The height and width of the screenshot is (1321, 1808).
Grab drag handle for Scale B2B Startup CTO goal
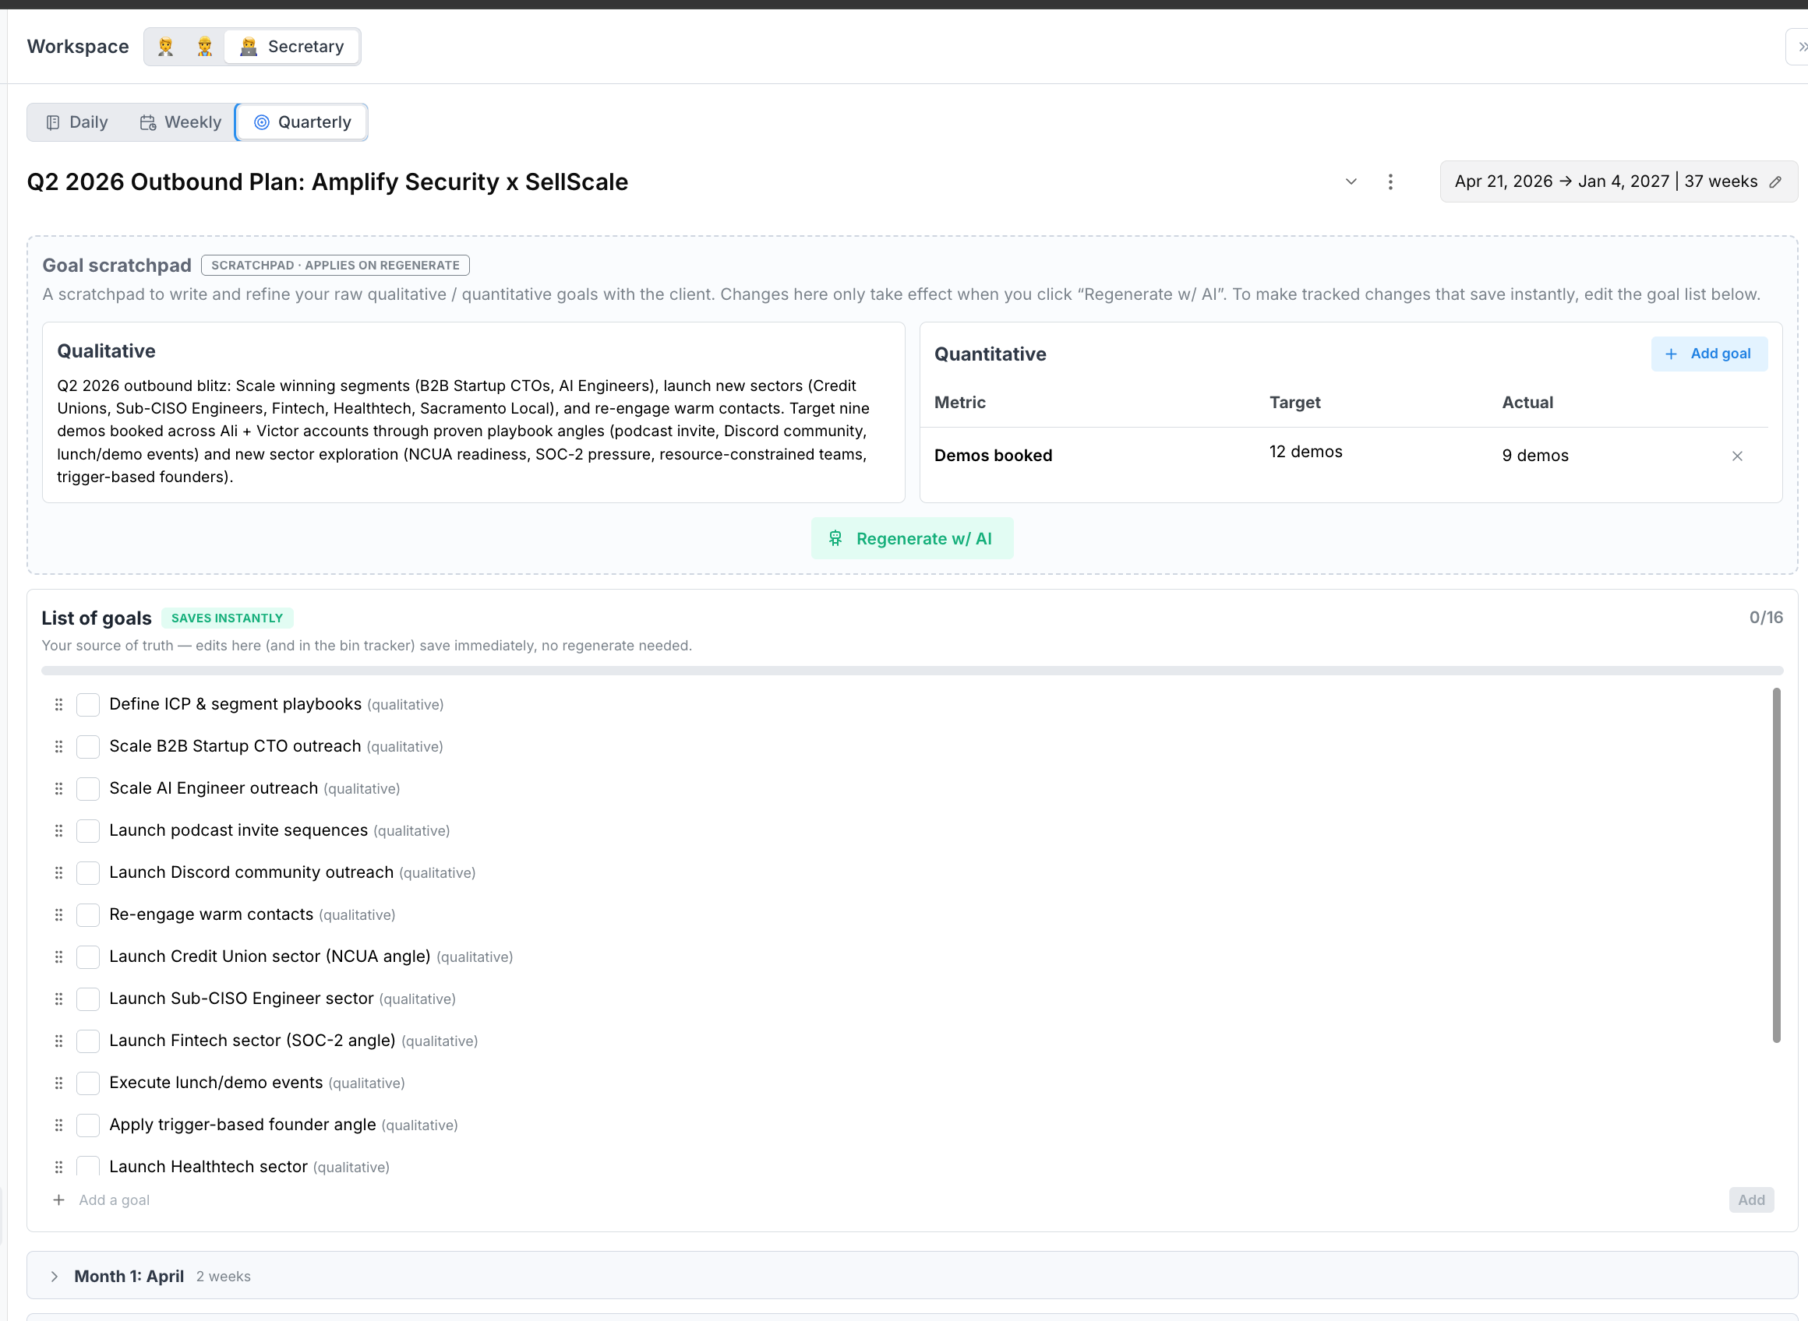(x=58, y=746)
